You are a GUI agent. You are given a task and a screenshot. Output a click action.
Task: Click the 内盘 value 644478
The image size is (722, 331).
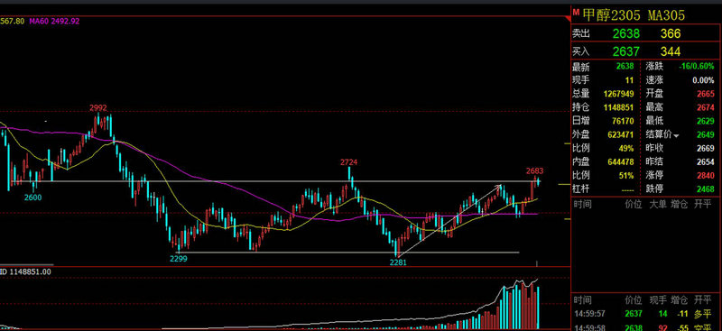(x=621, y=162)
